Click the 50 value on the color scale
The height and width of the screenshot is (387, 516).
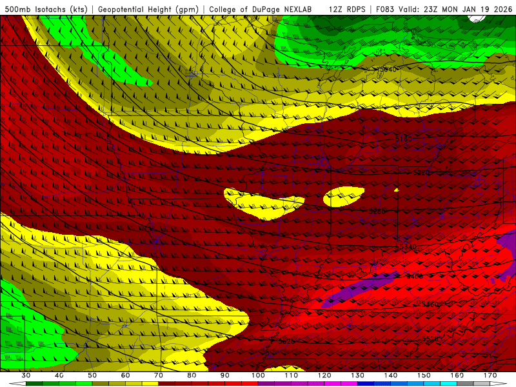92,375
